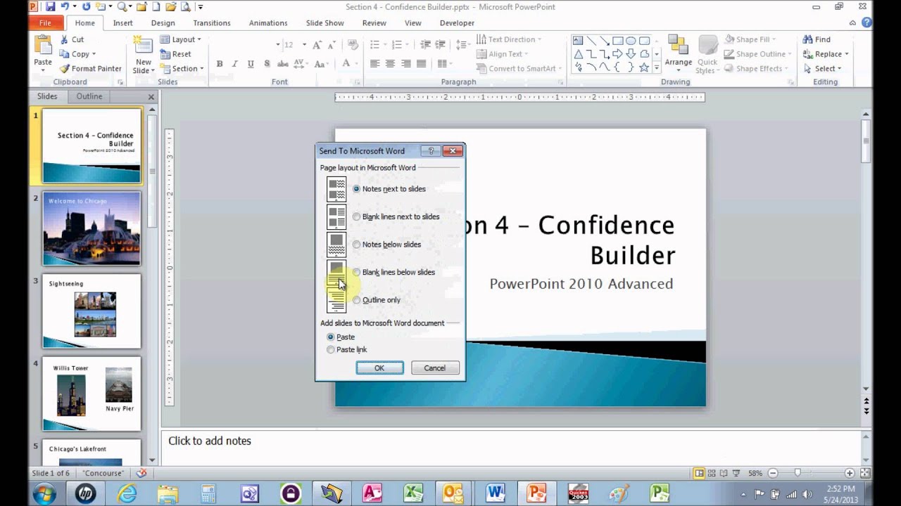Screen dimensions: 901x506
Task: Switch to the Insert ribbon tab
Action: [122, 23]
